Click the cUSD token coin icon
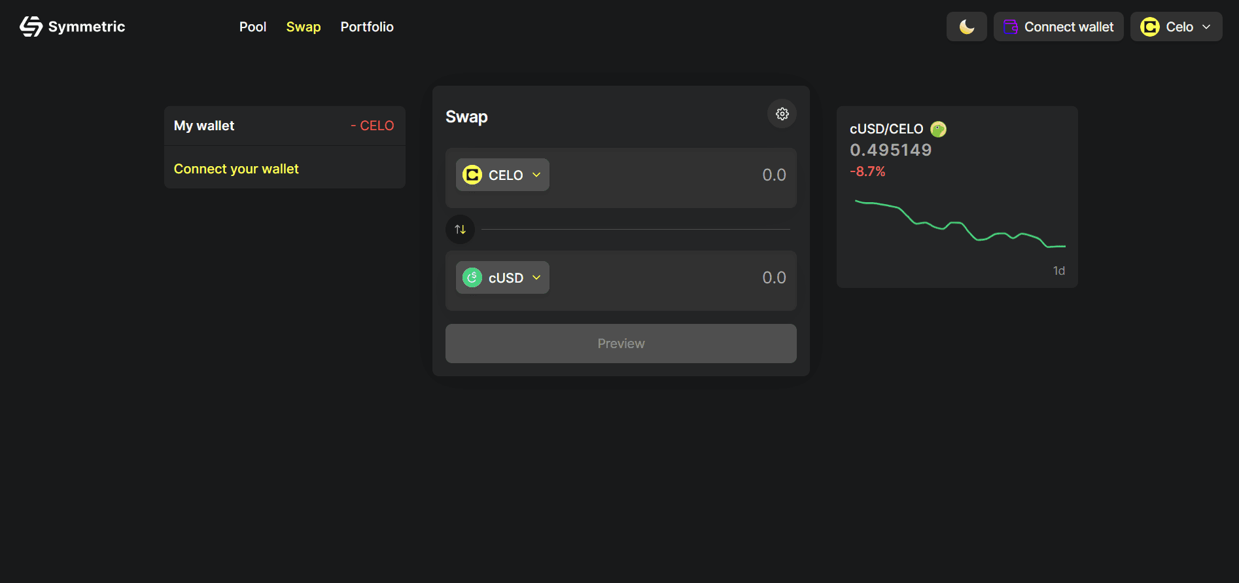This screenshot has width=1239, height=583. click(472, 277)
